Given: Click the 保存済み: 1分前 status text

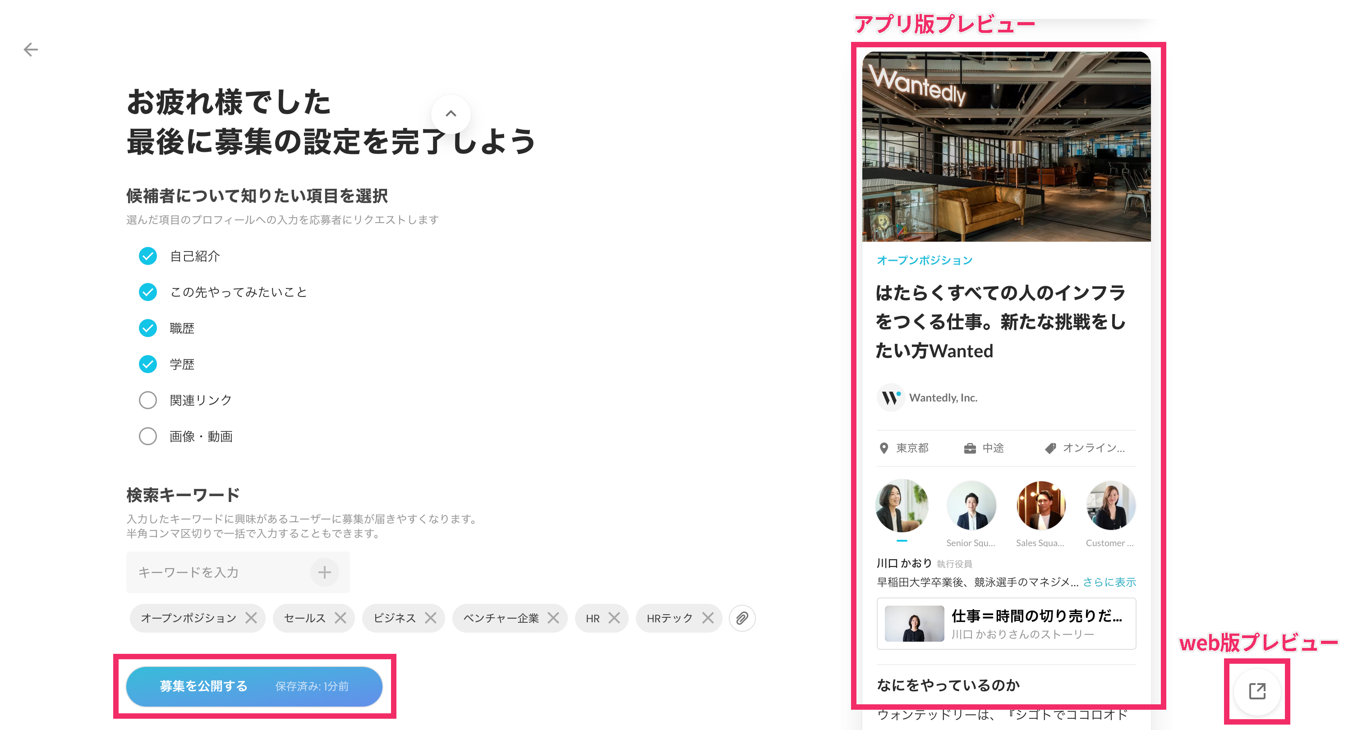Looking at the screenshot, I should point(312,686).
